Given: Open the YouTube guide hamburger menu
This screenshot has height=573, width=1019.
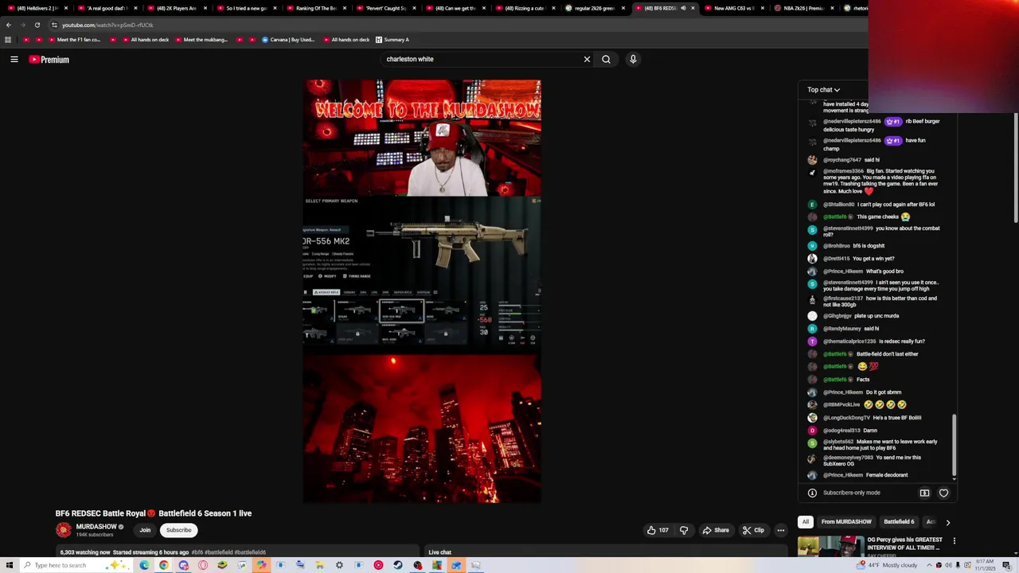Looking at the screenshot, I should (x=14, y=59).
